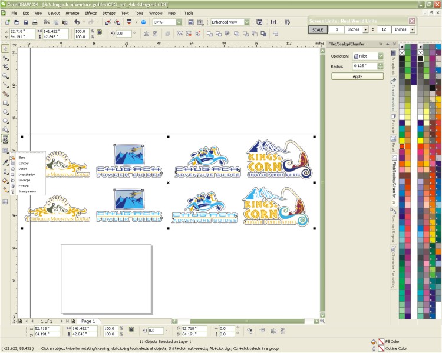The width and height of the screenshot is (442, 353).
Task: Click the Import icon
Action: point(108,22)
